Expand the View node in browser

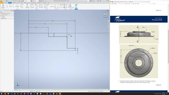[x=1, y=15]
